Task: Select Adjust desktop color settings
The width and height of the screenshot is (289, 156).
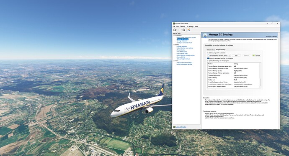Action: click(185, 48)
